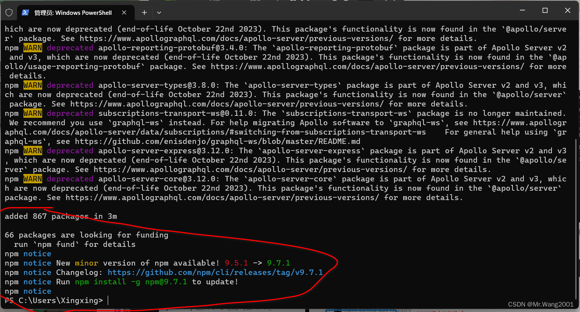
Task: Click the green 9.7.1 version number
Action: point(278,263)
